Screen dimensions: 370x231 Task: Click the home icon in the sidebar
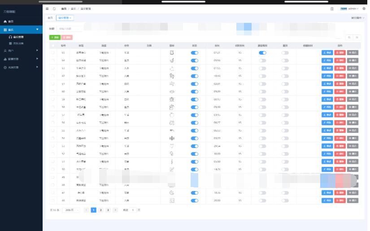tap(5, 22)
